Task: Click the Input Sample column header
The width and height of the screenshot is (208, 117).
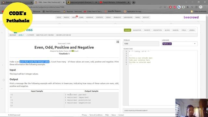Action: 37,91
